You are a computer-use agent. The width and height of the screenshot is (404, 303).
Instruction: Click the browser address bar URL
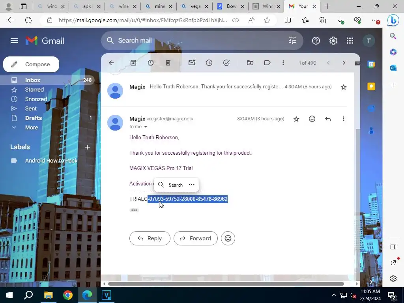point(143,20)
